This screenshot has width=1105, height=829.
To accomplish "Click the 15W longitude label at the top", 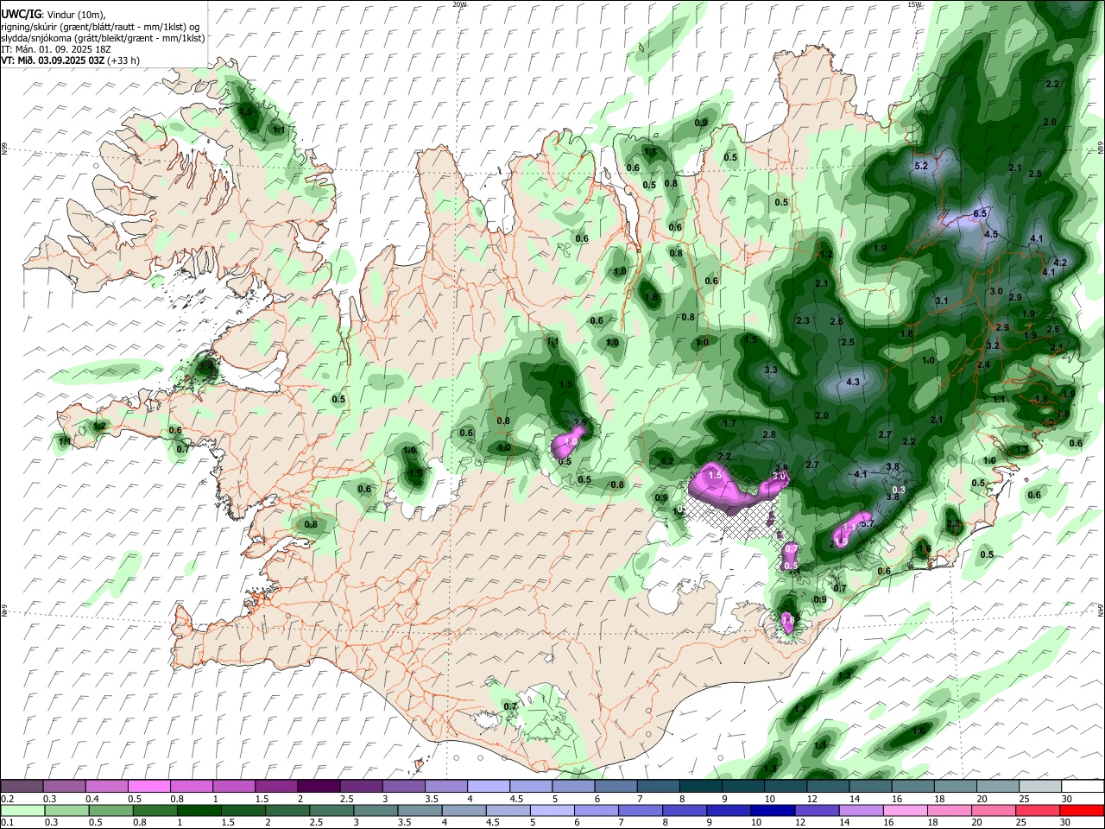I will pos(914,4).
